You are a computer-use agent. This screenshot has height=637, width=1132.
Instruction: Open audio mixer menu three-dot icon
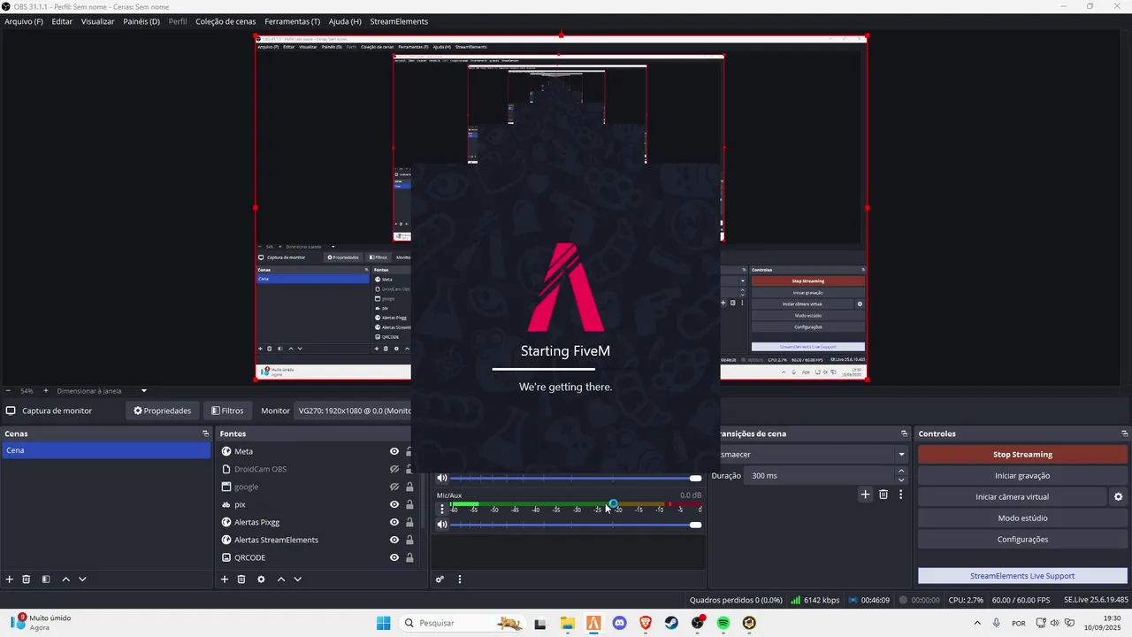[459, 579]
